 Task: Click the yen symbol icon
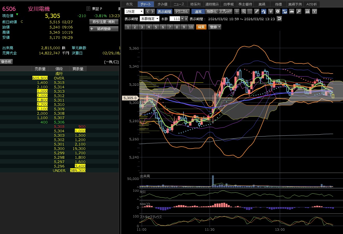(x=271, y=11)
